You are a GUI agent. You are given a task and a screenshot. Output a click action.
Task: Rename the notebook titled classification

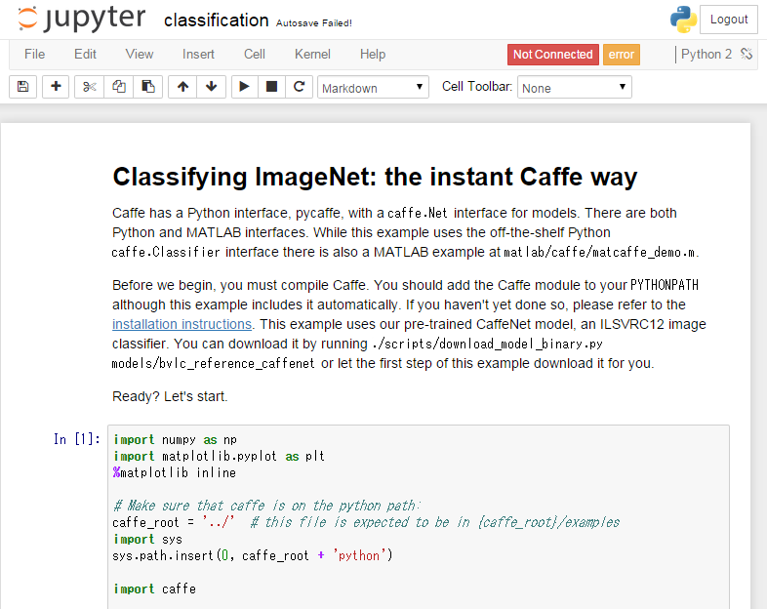(217, 20)
